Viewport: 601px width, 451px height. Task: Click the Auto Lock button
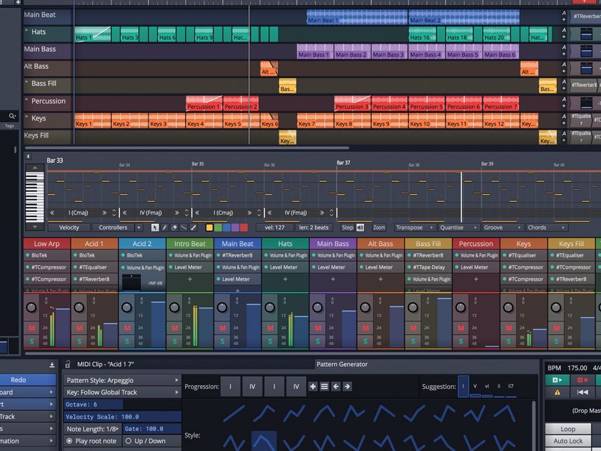[x=568, y=441]
